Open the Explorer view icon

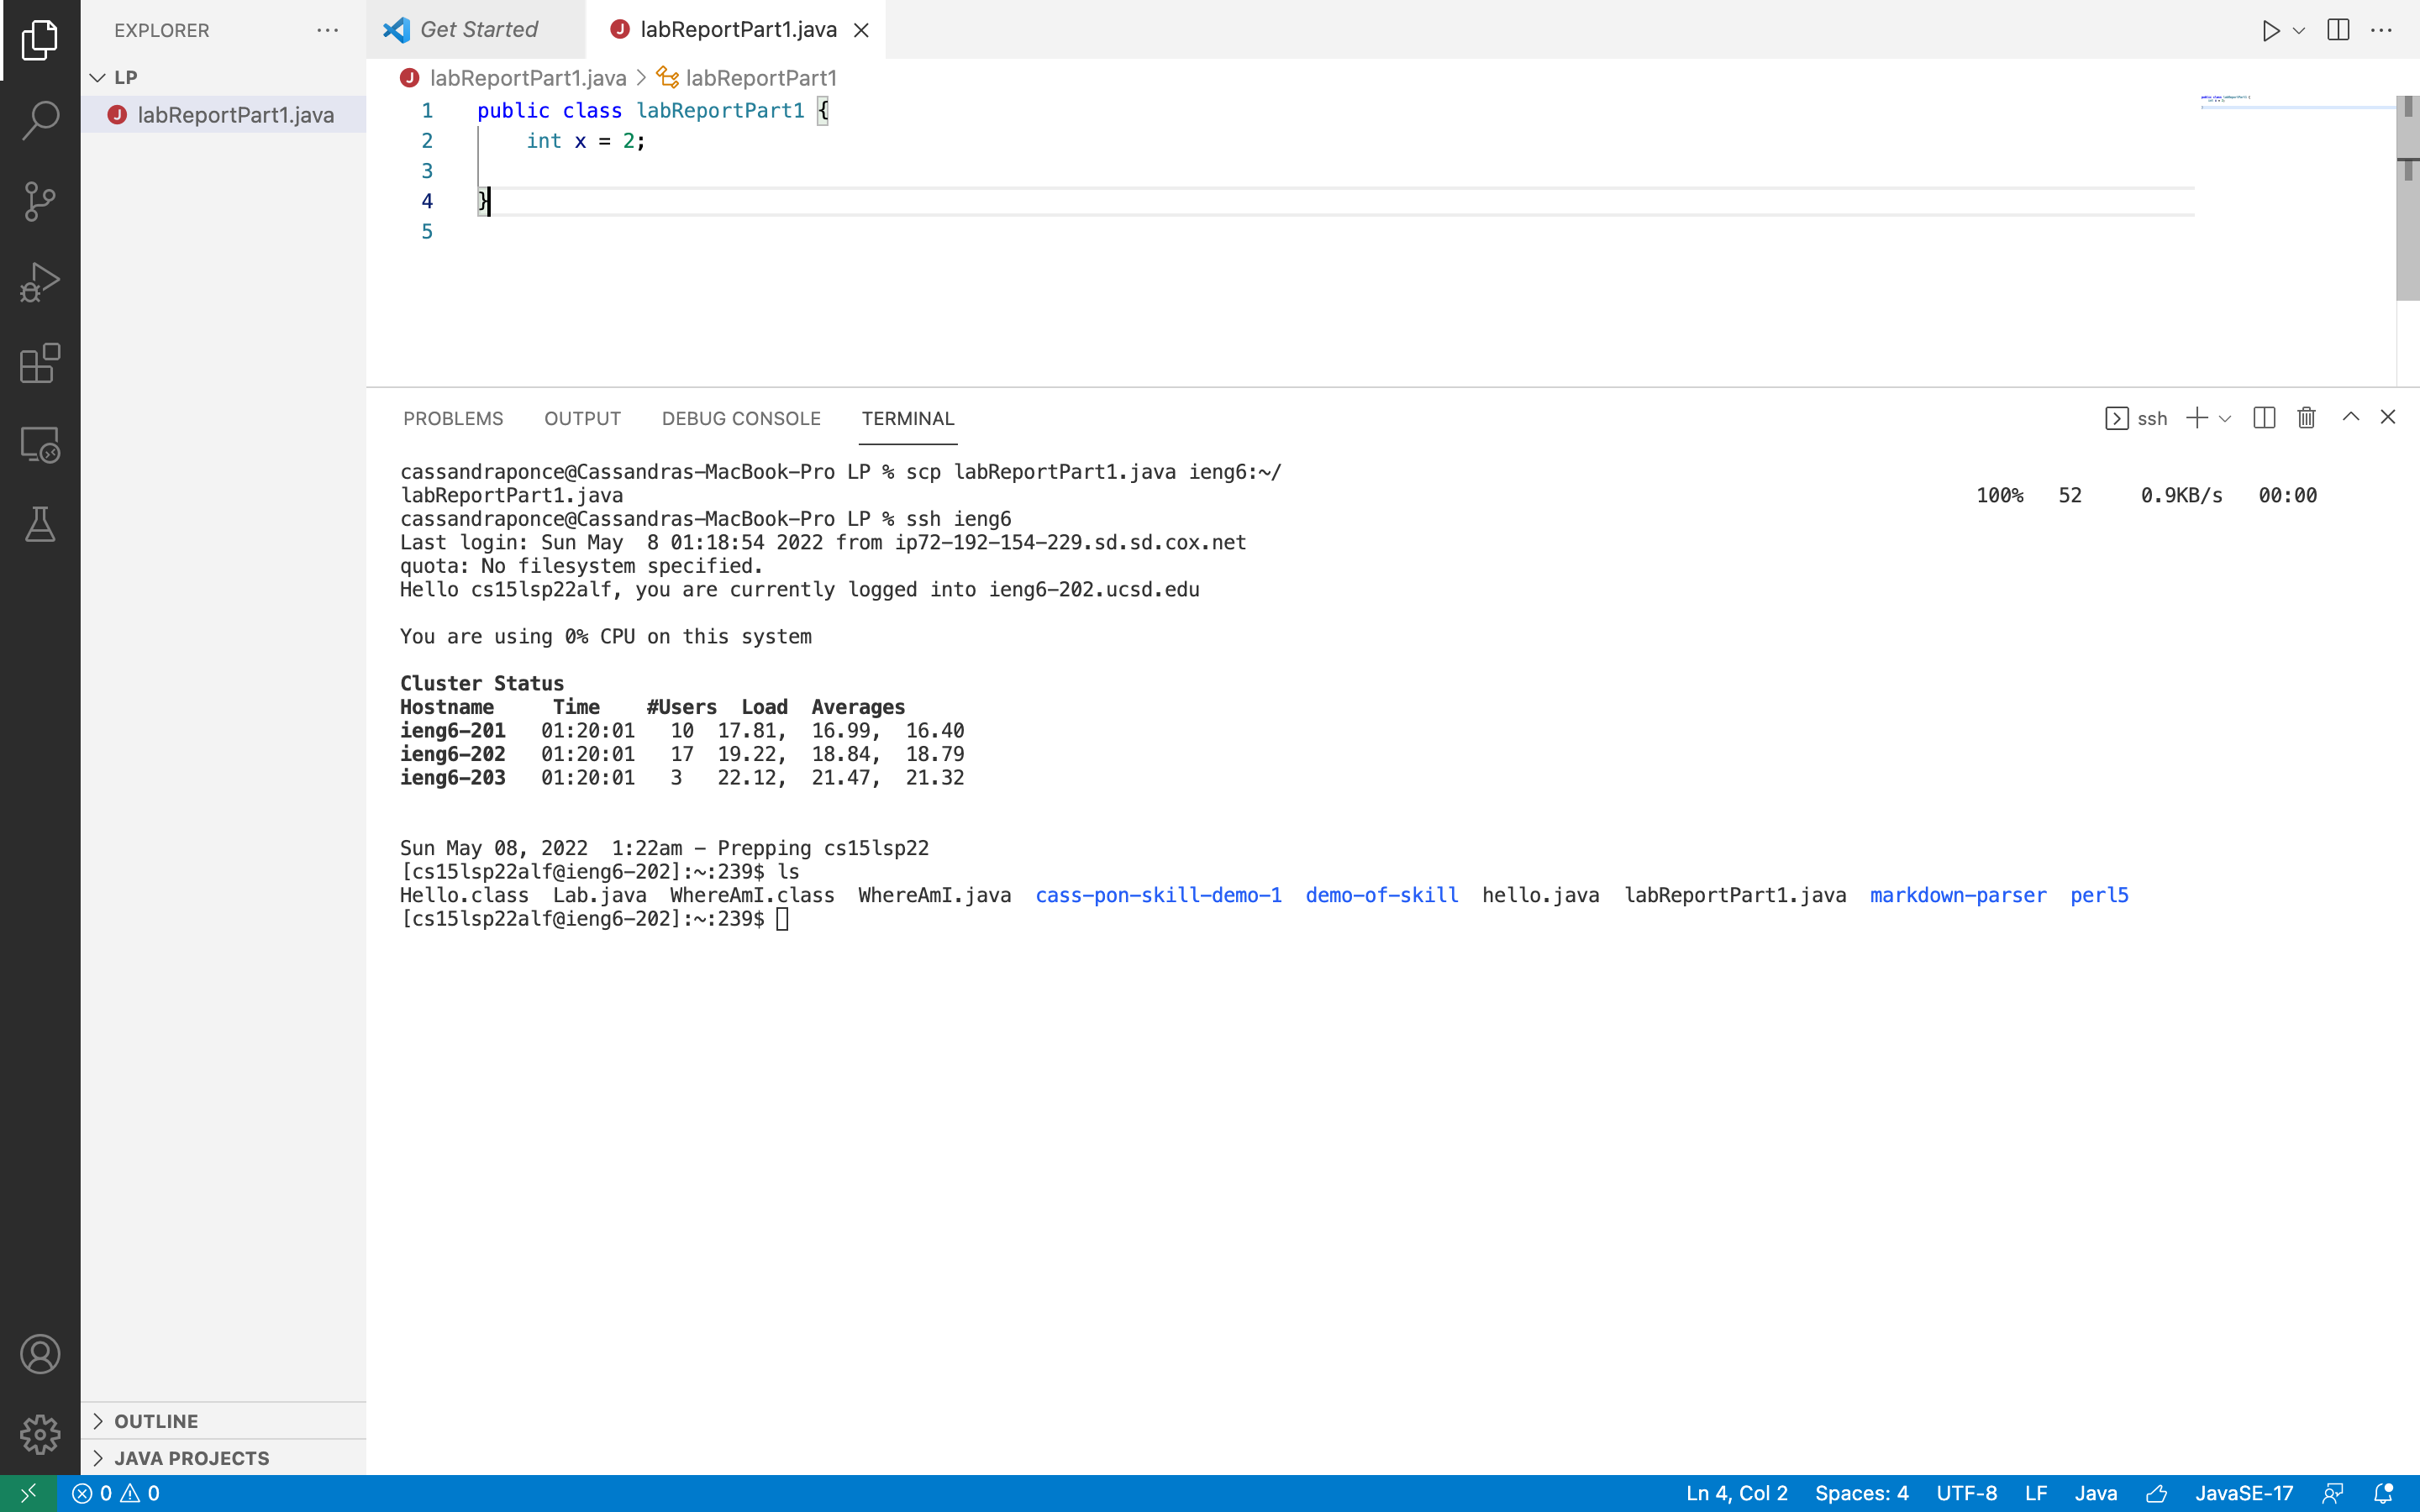(40, 40)
